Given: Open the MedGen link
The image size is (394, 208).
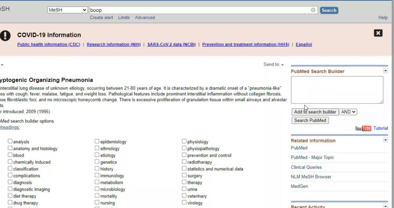Looking at the screenshot, I should pos(299,186).
